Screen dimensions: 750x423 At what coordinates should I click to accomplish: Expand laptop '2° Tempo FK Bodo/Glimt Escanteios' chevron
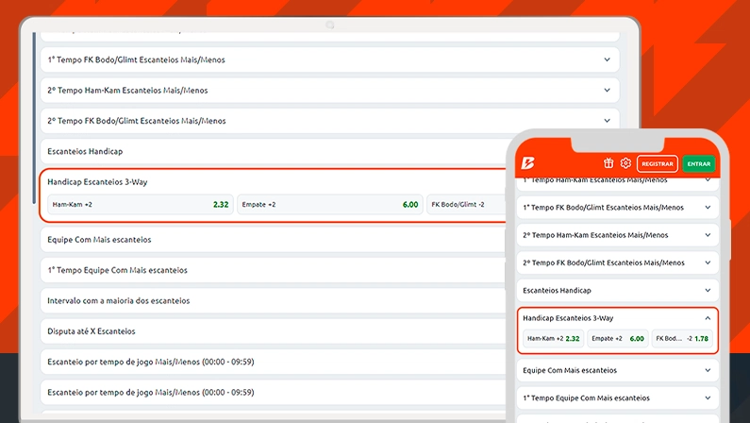[x=607, y=121]
